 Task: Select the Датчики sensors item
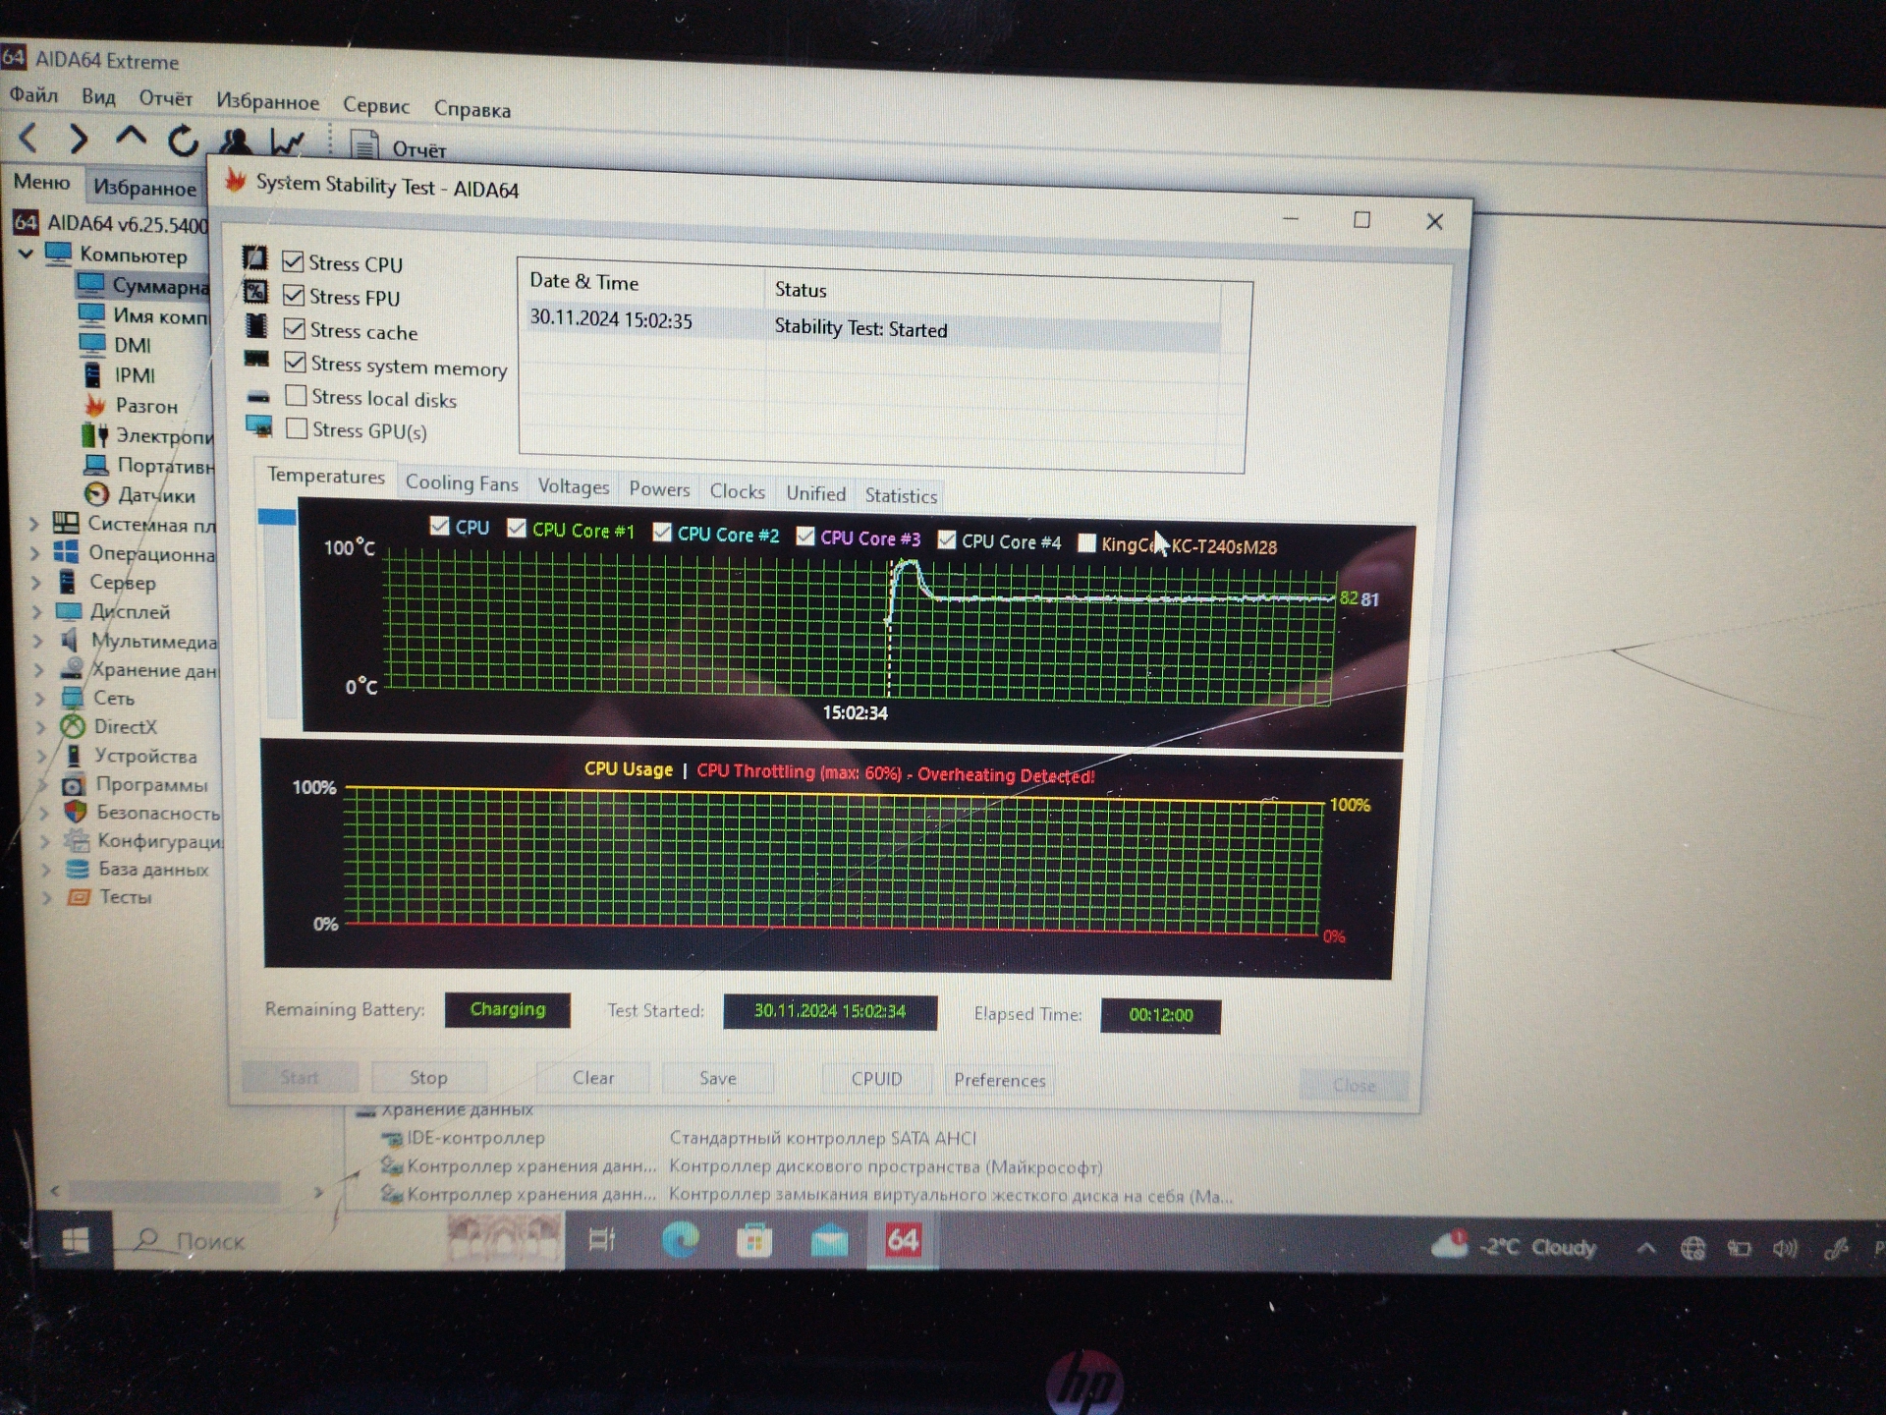pyautogui.click(x=155, y=495)
